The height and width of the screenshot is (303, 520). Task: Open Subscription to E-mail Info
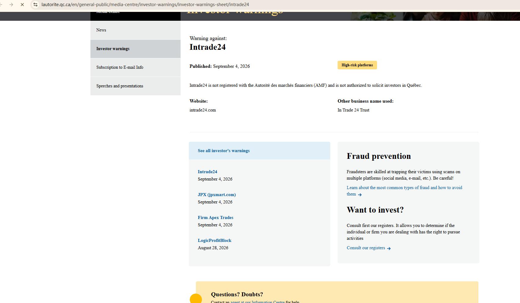(x=135, y=67)
